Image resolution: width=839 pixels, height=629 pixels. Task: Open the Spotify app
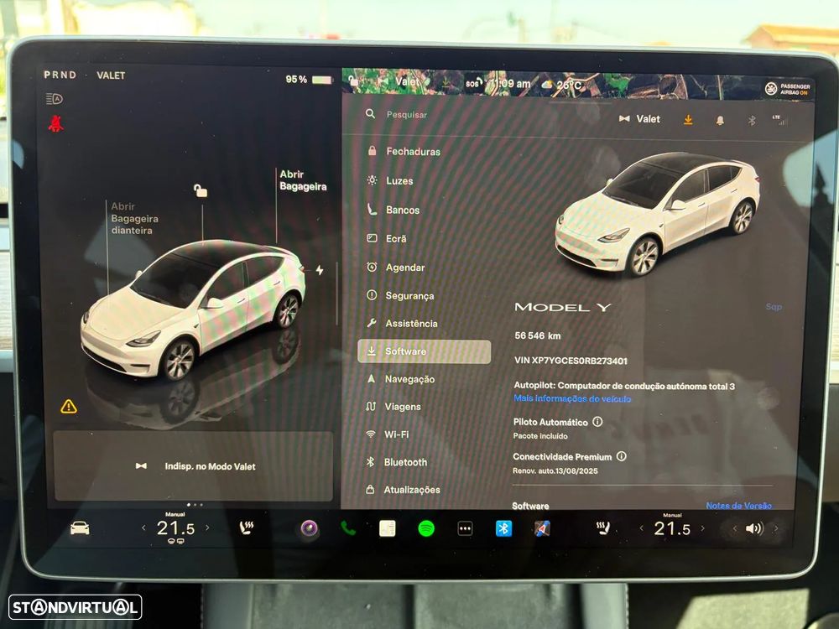(426, 528)
